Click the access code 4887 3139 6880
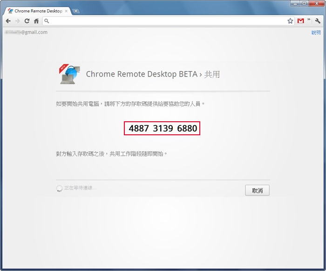 click(x=162, y=128)
